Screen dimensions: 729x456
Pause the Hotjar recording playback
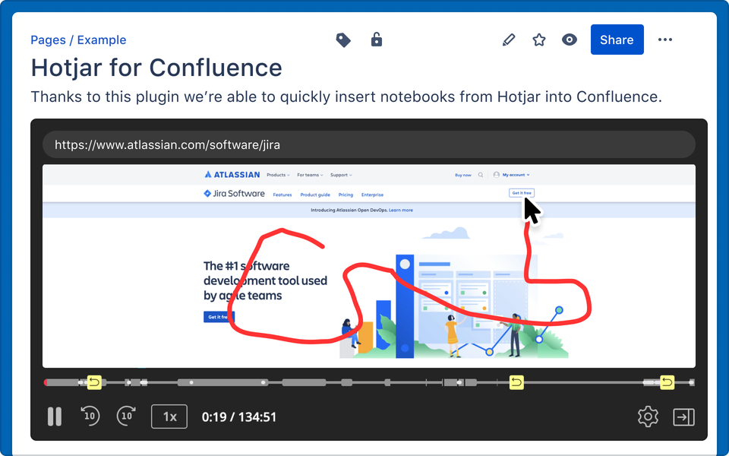(x=55, y=416)
